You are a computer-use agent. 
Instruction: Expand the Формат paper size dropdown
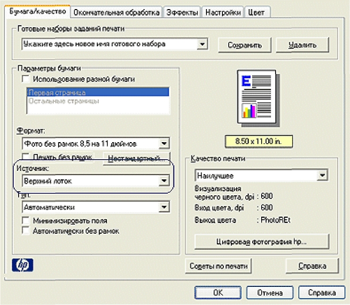click(164, 144)
